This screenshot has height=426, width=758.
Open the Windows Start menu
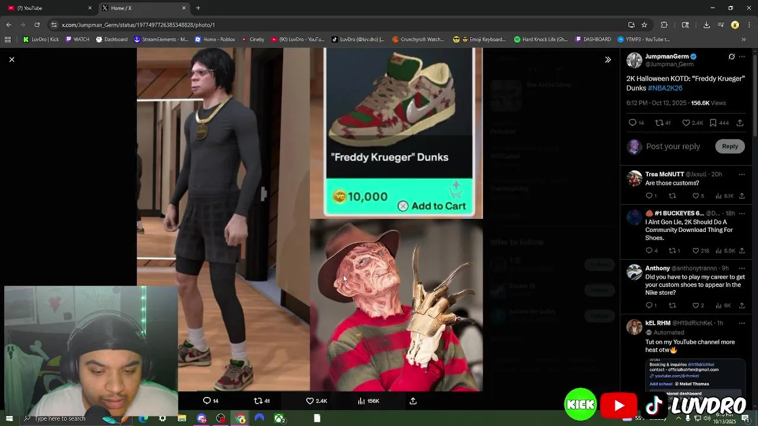(x=9, y=418)
